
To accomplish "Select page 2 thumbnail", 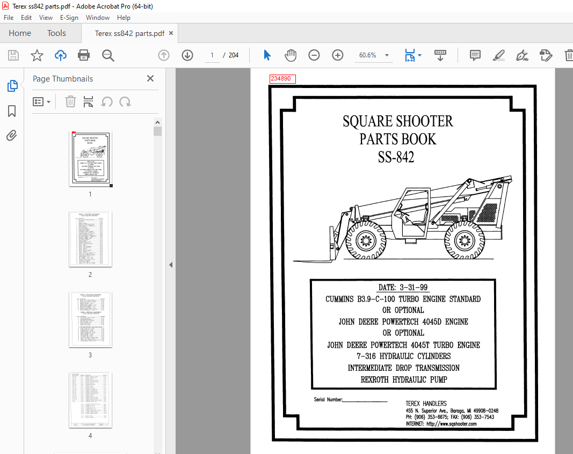I will coord(90,239).
